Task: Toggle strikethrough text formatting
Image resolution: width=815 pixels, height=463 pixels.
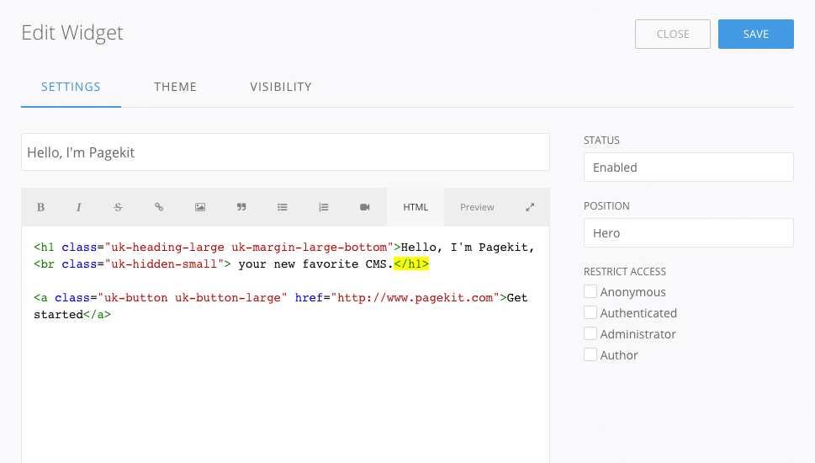Action: 118,207
